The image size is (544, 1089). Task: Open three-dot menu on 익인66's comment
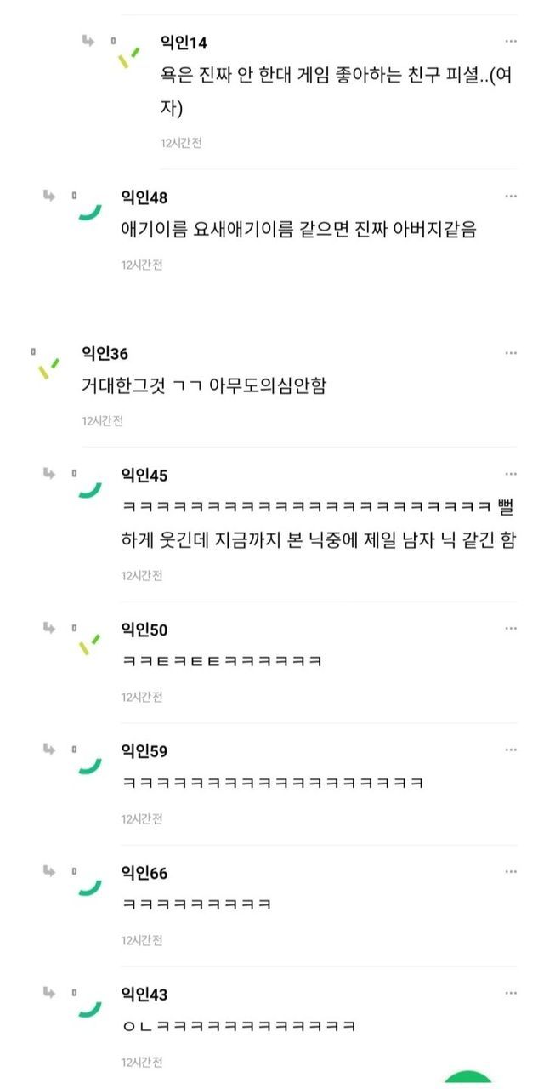coord(510,872)
